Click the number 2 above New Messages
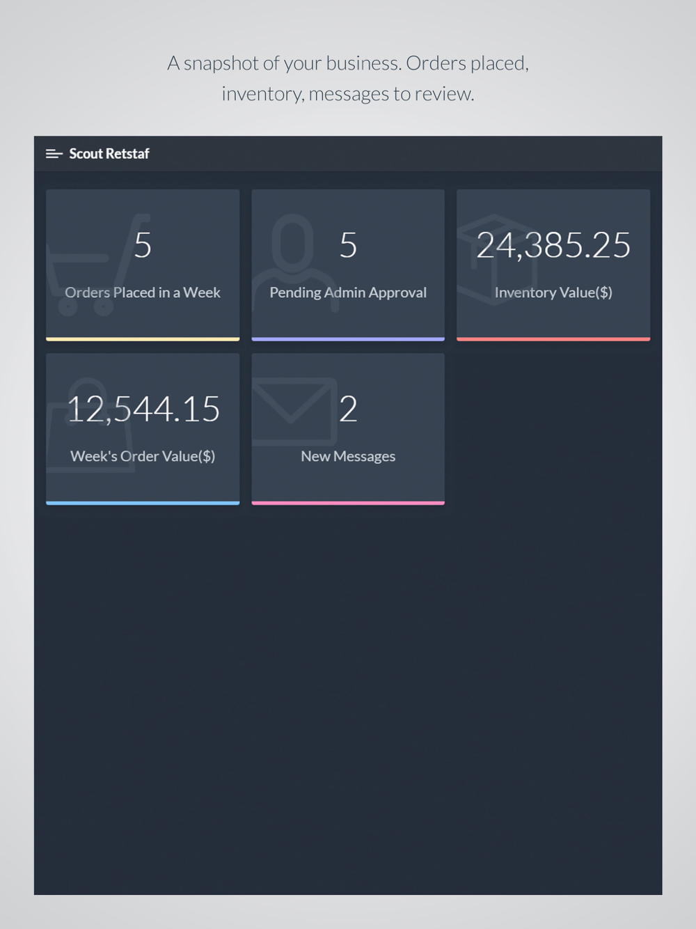This screenshot has width=696, height=929. (348, 409)
